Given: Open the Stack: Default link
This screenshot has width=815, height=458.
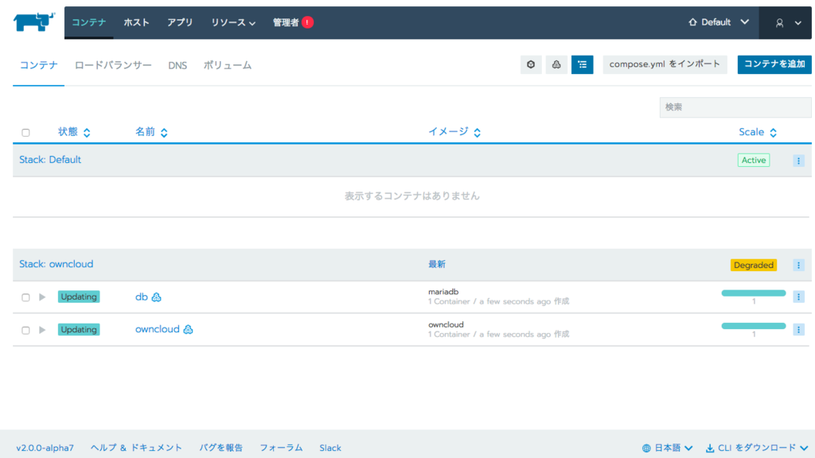Looking at the screenshot, I should [x=50, y=160].
